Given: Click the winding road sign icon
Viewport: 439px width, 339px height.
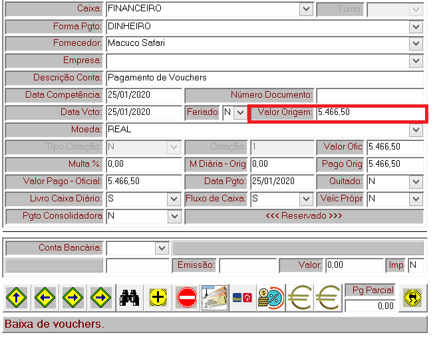Looking at the screenshot, I should 411,298.
